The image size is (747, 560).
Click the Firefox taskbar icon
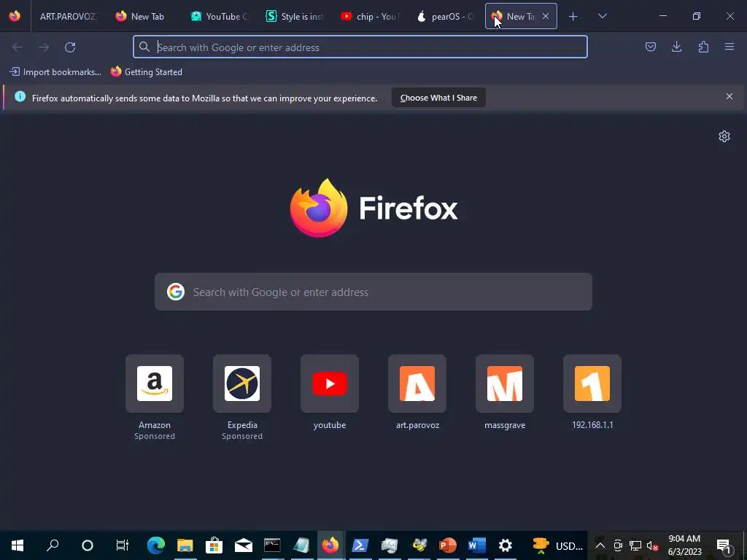330,545
